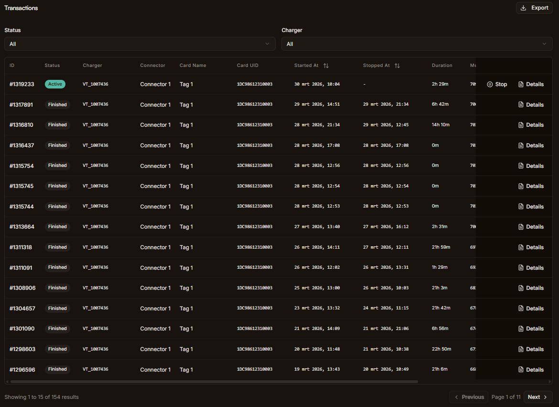Image resolution: width=559 pixels, height=407 pixels.
Task: Click the Export button
Action: 534,8
